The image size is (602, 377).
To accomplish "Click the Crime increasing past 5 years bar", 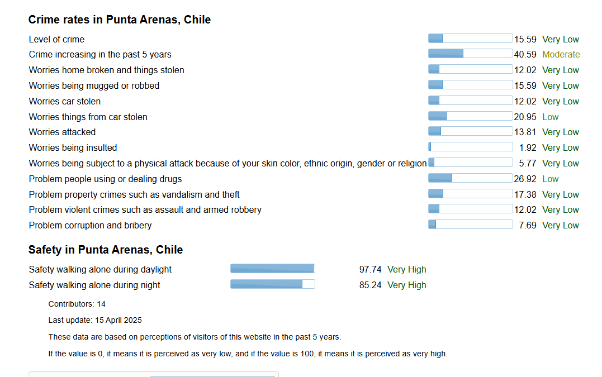I will pyautogui.click(x=470, y=54).
